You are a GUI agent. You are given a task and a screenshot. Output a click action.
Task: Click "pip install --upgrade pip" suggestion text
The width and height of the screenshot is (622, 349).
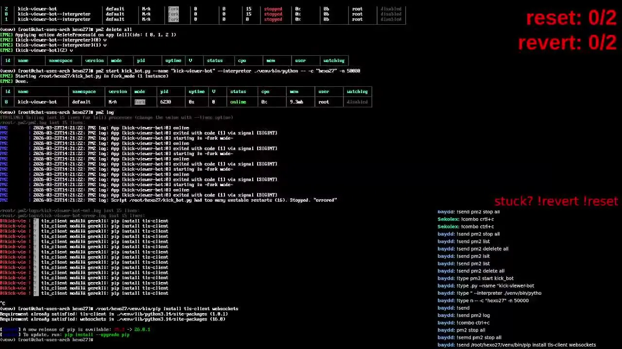tap(97, 334)
